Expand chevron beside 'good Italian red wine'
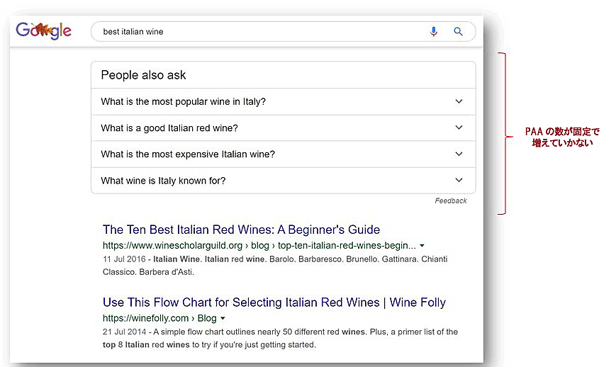The height and width of the screenshot is (367, 616). [459, 128]
